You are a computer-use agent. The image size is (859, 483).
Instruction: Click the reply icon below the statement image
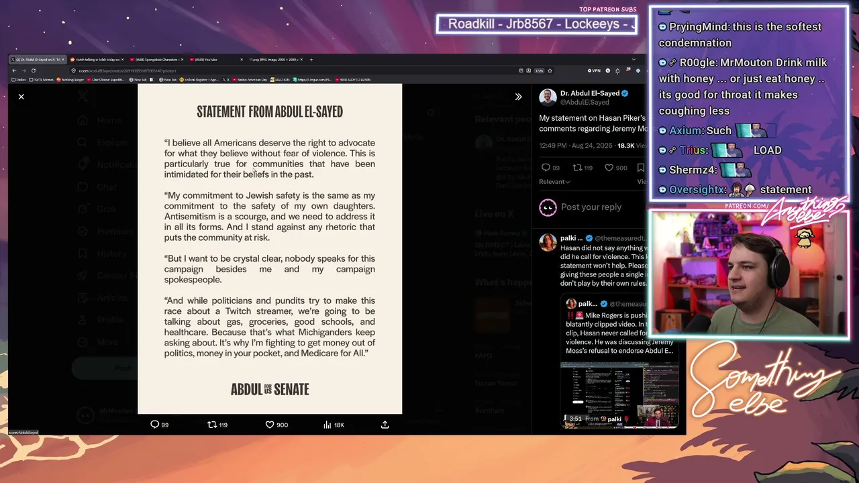155,425
